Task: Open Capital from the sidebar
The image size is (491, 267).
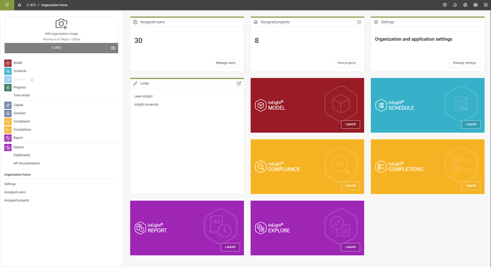Action: (x=18, y=105)
